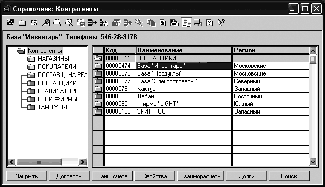325x187 pixels.
Task: Click the Copy row plus toolbar icon
Action: pyautogui.click(x=57, y=22)
